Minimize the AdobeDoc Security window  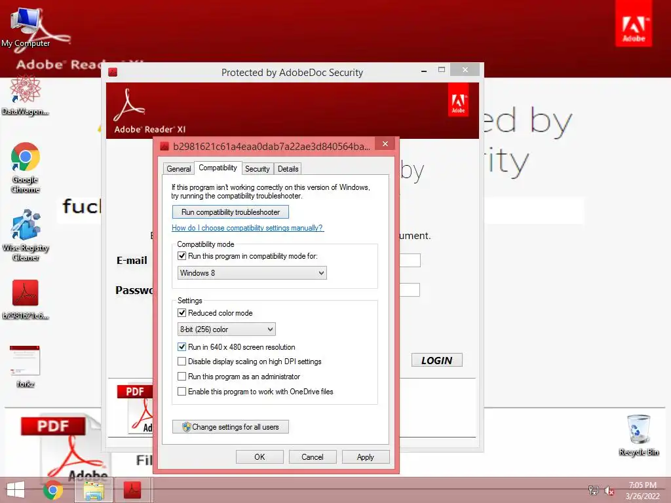point(424,70)
